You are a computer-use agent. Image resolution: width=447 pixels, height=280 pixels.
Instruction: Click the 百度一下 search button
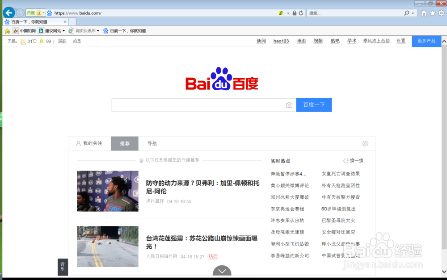(314, 105)
